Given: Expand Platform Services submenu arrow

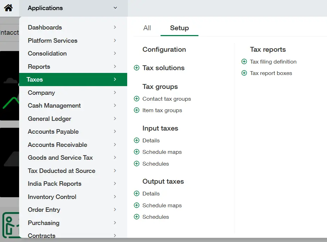Looking at the screenshot, I should click(115, 40).
